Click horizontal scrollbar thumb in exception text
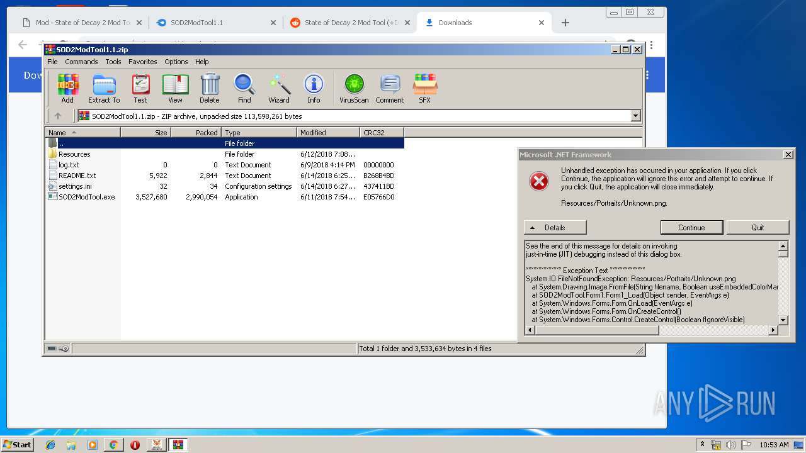The height and width of the screenshot is (453, 806). [x=597, y=330]
